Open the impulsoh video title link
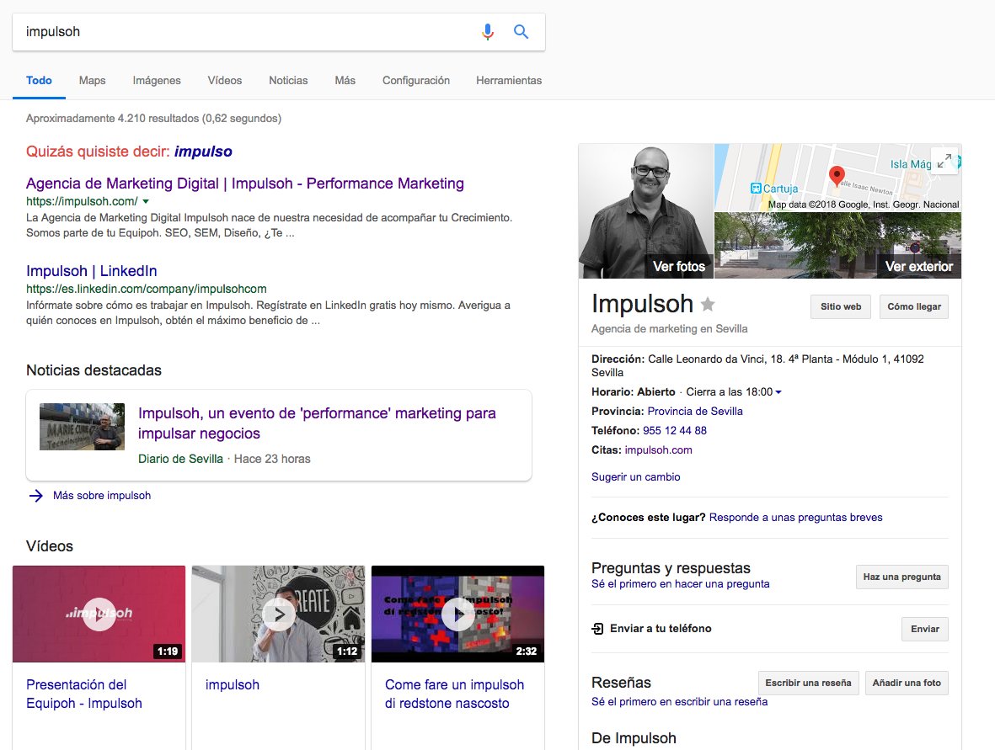995x750 pixels. click(233, 684)
